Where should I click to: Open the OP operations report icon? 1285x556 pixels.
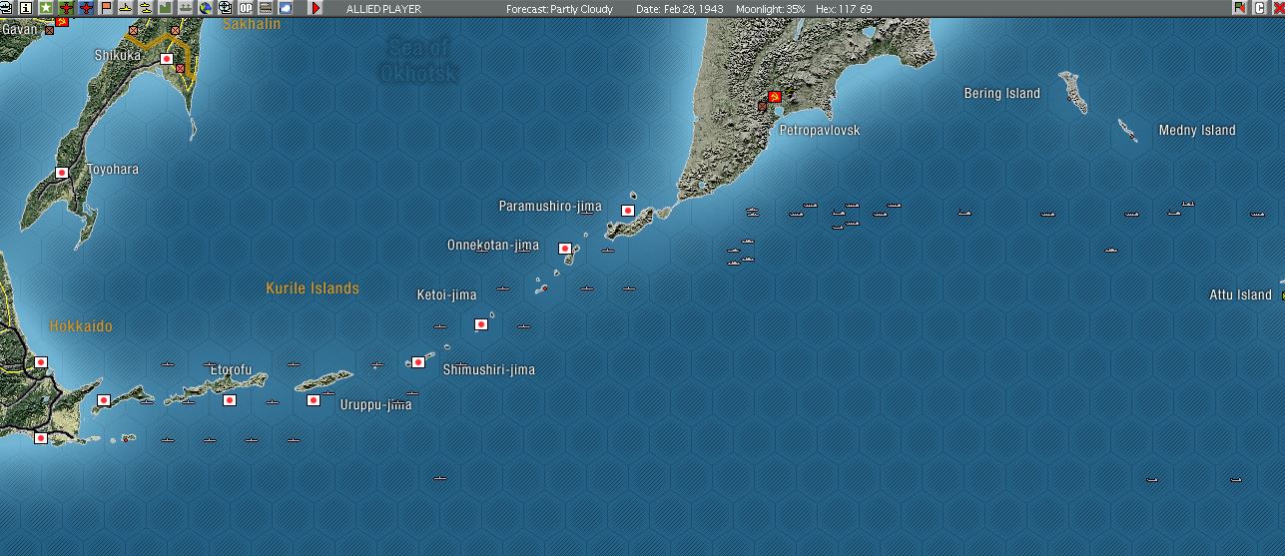coord(246,8)
